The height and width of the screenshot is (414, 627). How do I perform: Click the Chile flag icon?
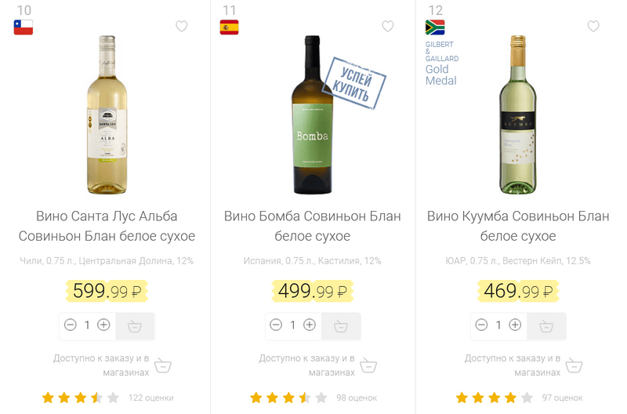pyautogui.click(x=24, y=27)
